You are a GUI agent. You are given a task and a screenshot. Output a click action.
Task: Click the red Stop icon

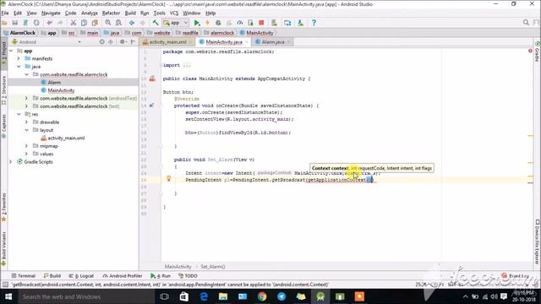(x=261, y=23)
